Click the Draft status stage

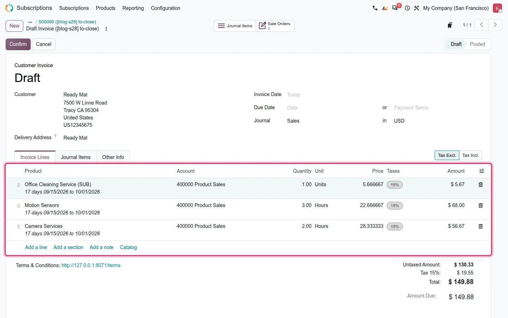(x=456, y=44)
